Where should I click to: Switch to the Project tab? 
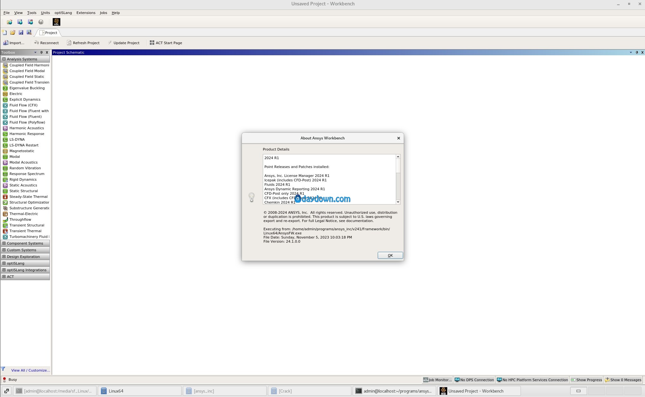48,33
